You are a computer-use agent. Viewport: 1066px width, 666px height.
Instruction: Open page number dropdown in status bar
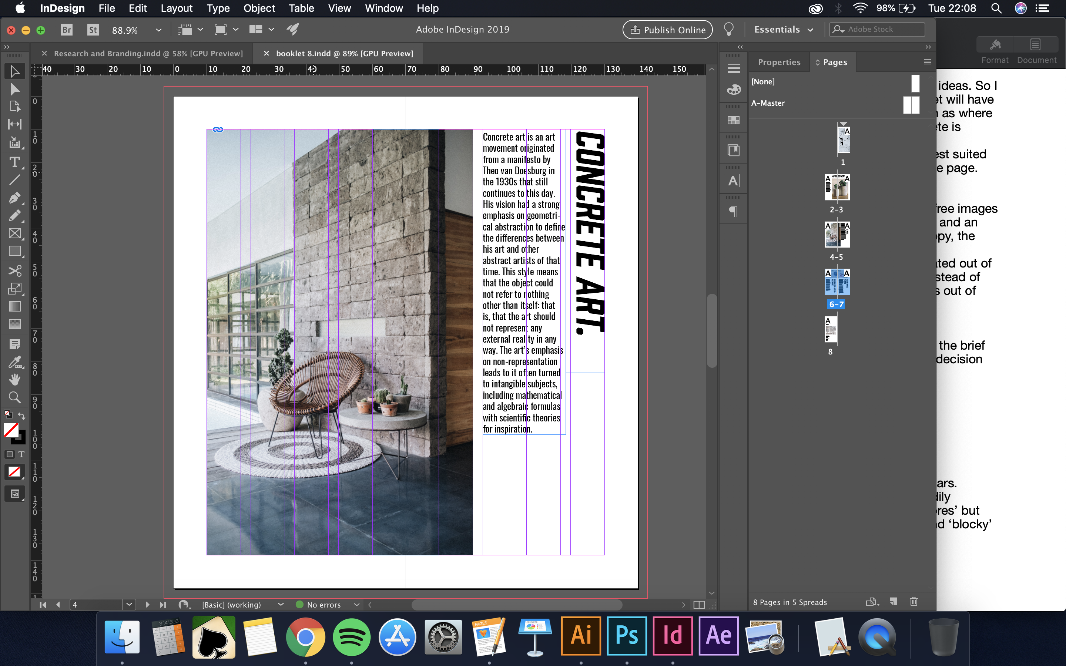(129, 604)
